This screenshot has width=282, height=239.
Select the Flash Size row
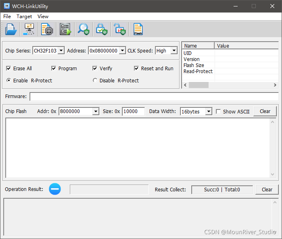(x=230, y=65)
